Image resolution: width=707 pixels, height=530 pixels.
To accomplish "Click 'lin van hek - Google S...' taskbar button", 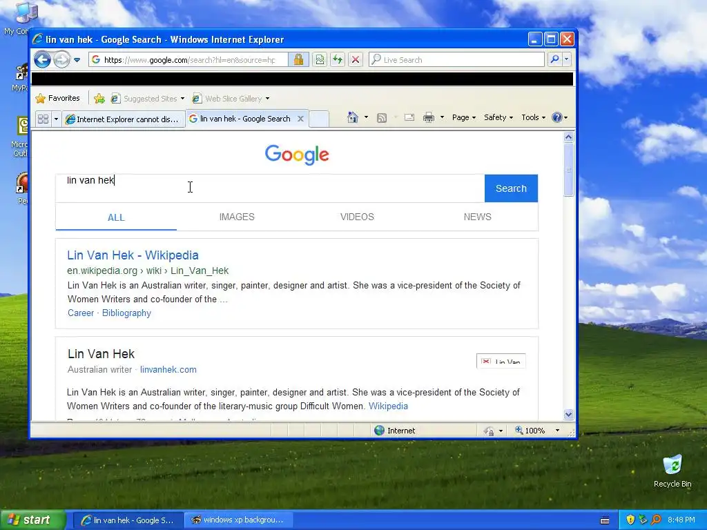I will pyautogui.click(x=128, y=520).
